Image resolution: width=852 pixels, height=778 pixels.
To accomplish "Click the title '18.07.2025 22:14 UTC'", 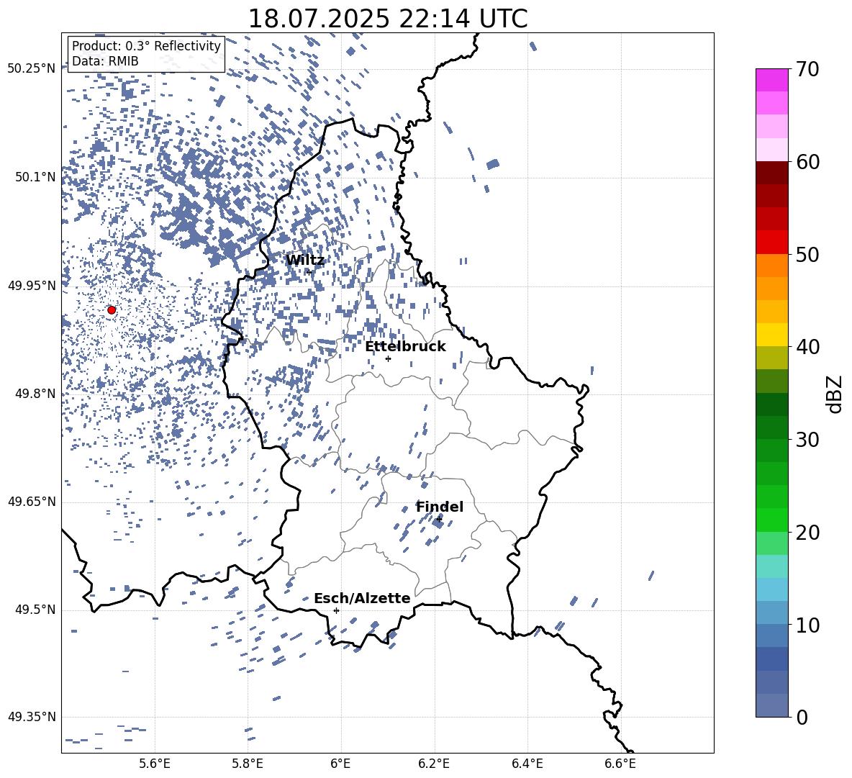I will 388,19.
